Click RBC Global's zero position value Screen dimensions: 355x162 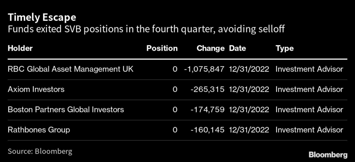[x=175, y=69]
